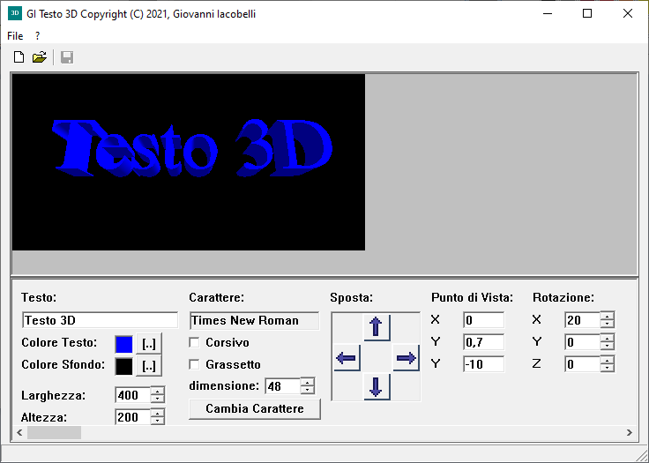Click the New document toolbar icon
Screen dimensions: 649x463
[x=19, y=57]
